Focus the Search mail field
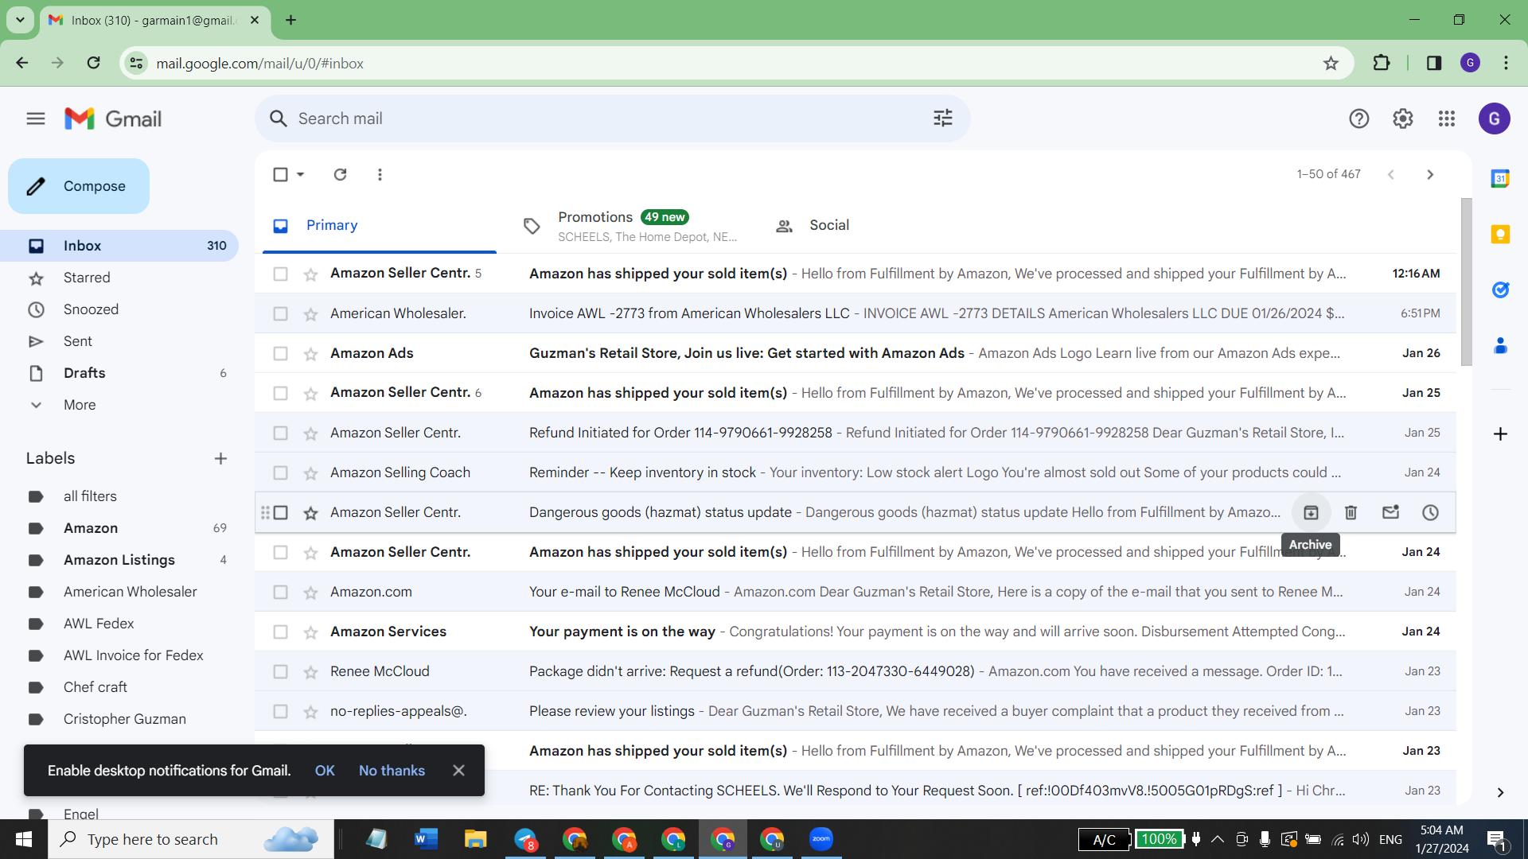 pyautogui.click(x=613, y=119)
